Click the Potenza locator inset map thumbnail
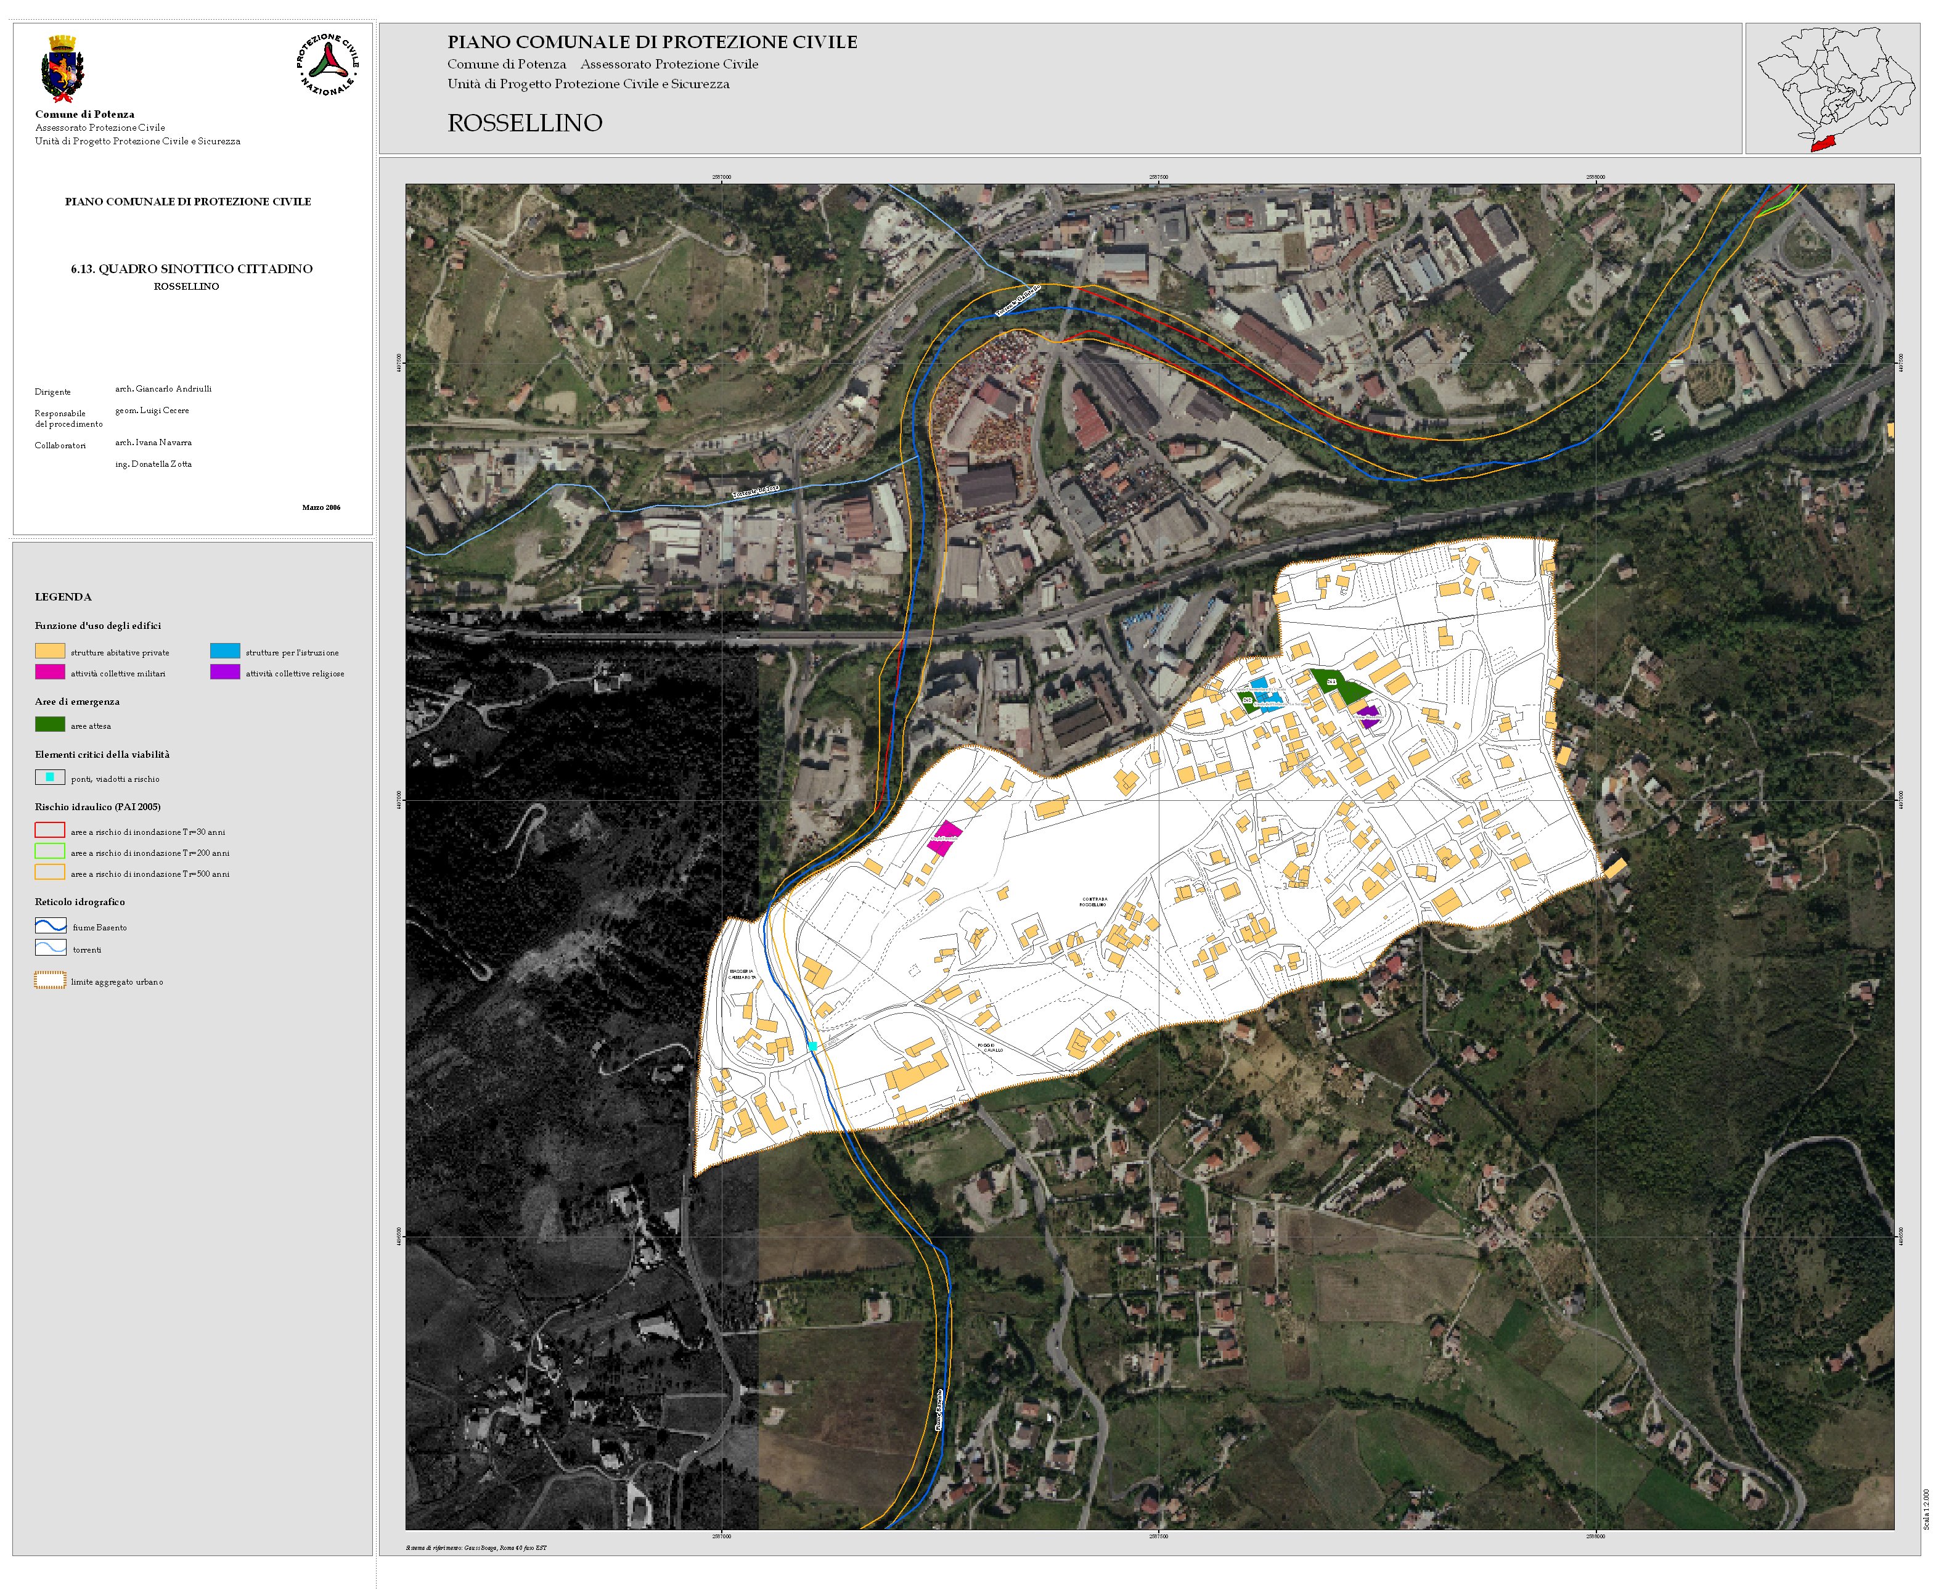1957x1590 pixels. coord(1833,89)
